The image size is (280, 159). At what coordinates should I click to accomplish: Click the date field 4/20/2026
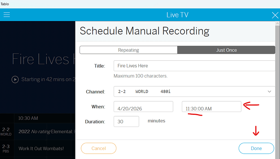[143, 106]
